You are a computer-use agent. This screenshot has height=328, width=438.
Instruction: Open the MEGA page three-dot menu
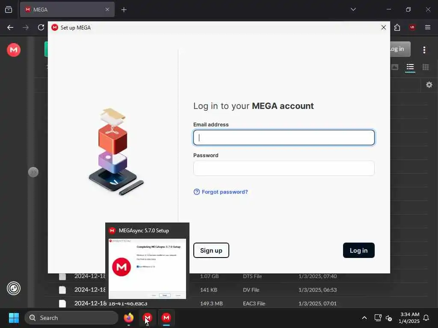point(424,50)
